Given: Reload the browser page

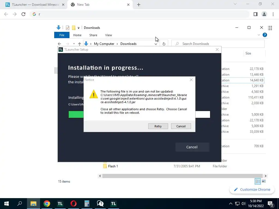Looking at the screenshot, I should 23,14.
